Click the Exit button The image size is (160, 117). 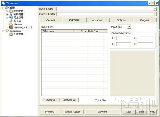[x=129, y=112]
